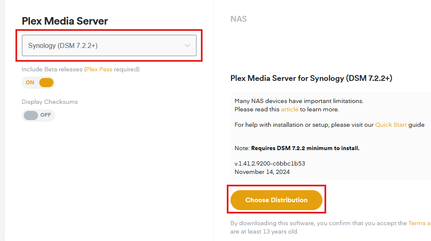Screen dimensions: 431x241
Task: Open the Quick Start guide link
Action: 390,125
